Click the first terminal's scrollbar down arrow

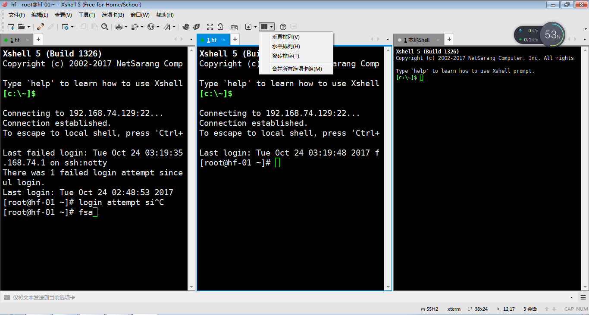point(192,287)
